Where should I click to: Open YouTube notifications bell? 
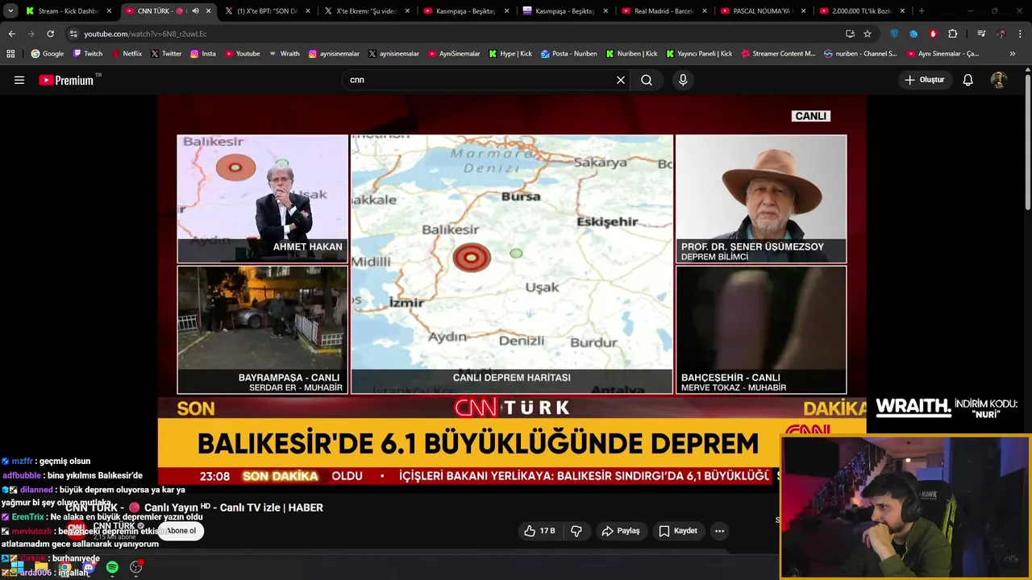pos(968,80)
